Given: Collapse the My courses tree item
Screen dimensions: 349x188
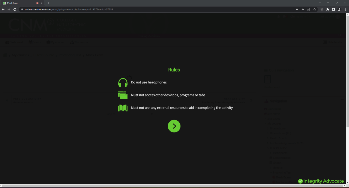Looking at the screenshot, I should point(266,123).
